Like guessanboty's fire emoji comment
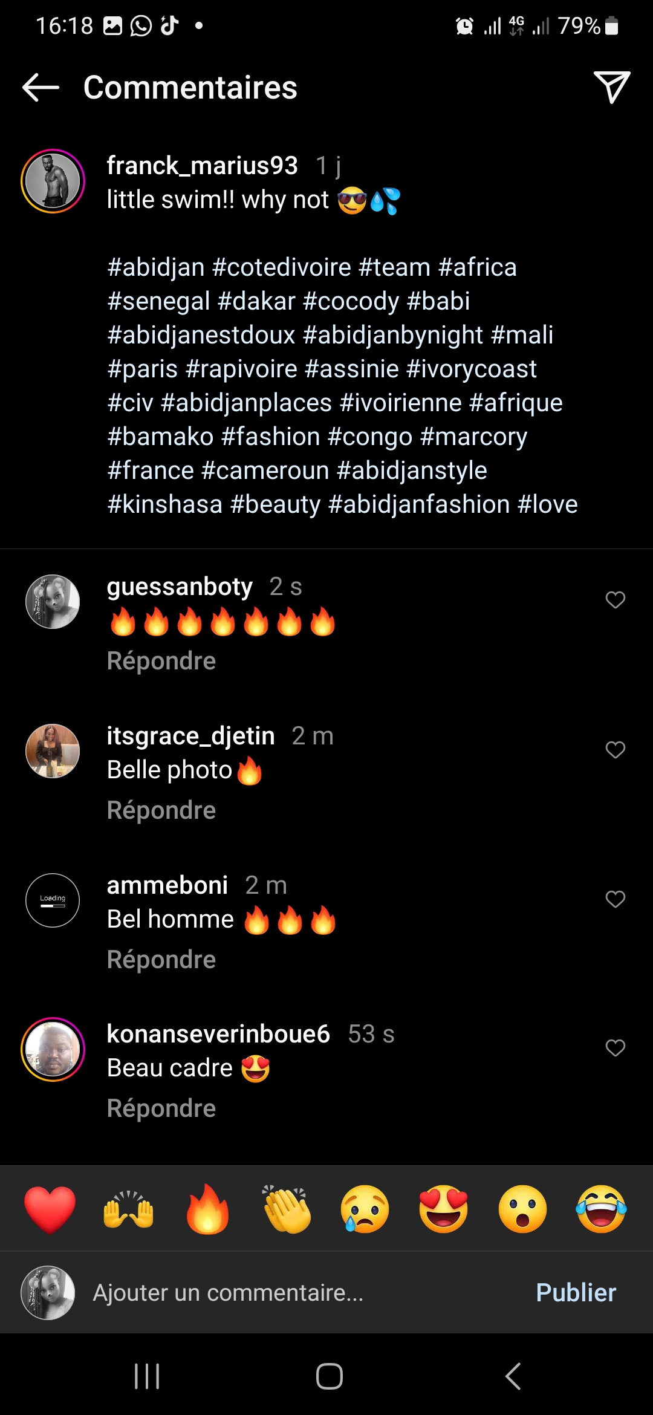 (615, 600)
